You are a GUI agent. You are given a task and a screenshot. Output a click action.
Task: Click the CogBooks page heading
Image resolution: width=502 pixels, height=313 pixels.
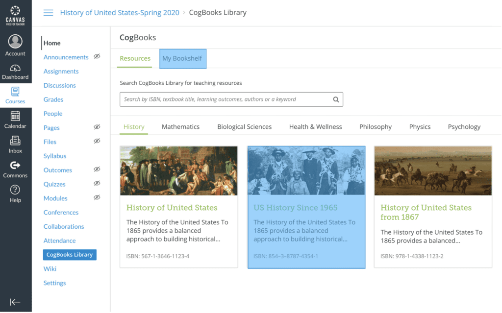138,37
